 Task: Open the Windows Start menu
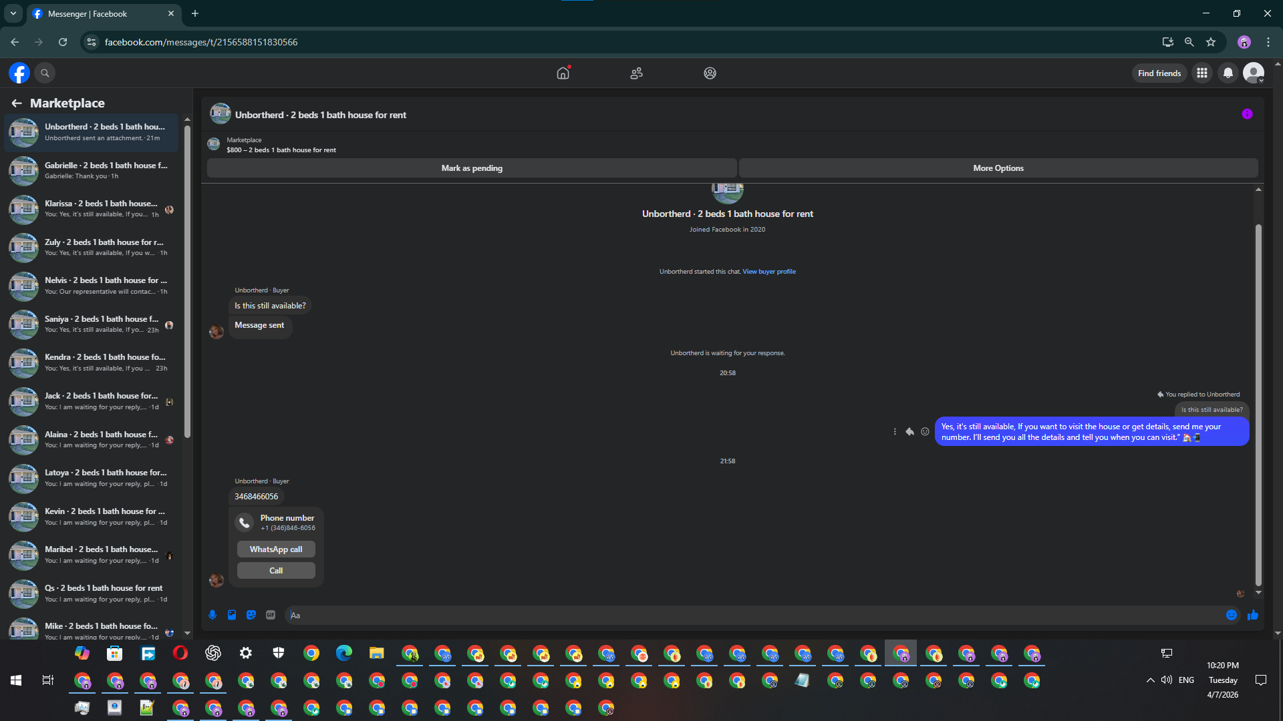point(16,680)
